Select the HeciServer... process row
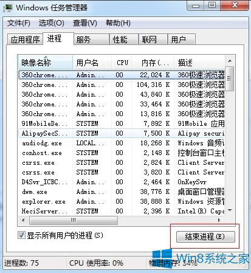251x273 pixels. tap(122, 211)
